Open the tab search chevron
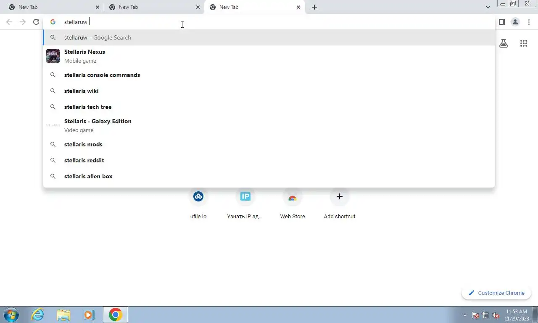538x323 pixels. [488, 7]
